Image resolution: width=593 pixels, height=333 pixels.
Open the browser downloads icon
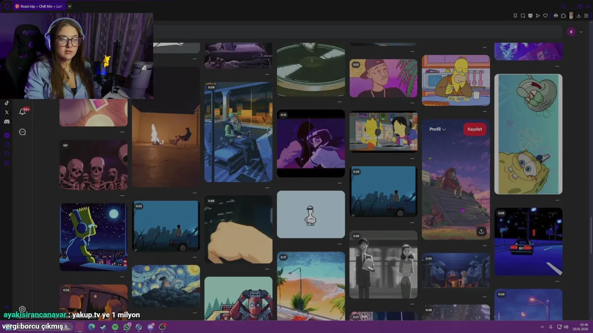point(579,16)
